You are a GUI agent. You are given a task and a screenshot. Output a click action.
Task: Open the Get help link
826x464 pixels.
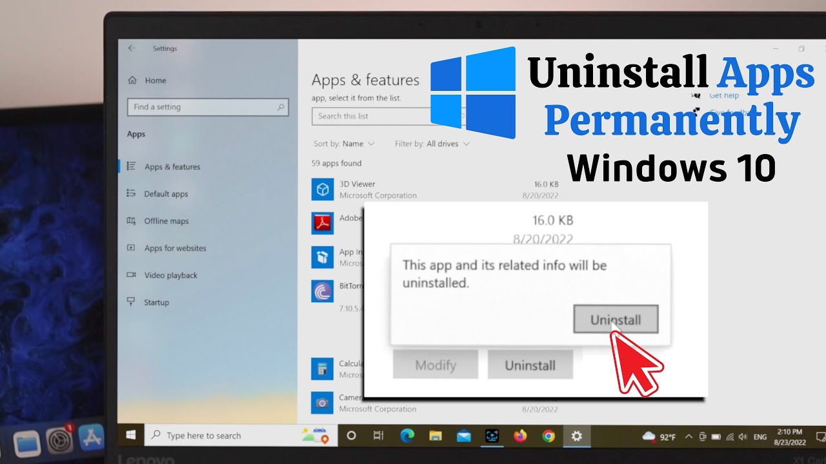pos(724,96)
